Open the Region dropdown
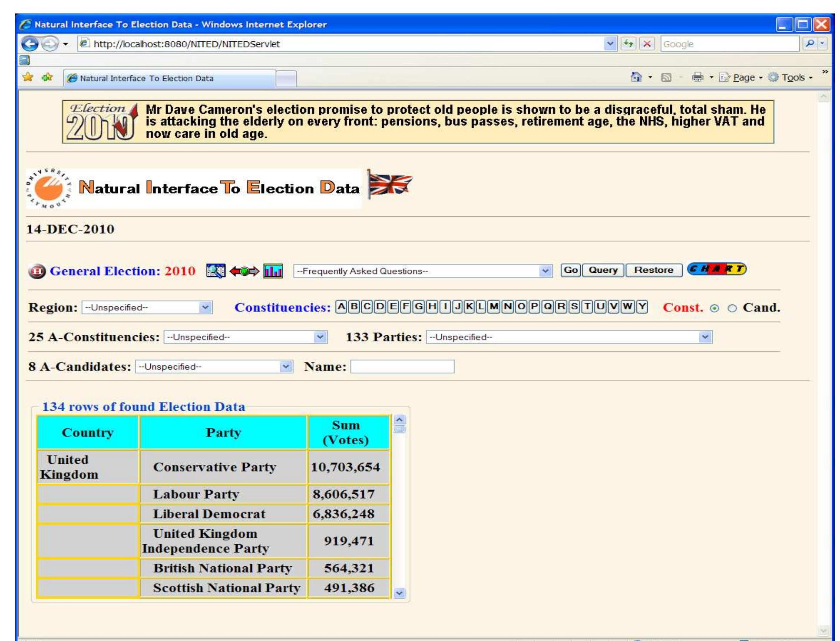 (147, 307)
